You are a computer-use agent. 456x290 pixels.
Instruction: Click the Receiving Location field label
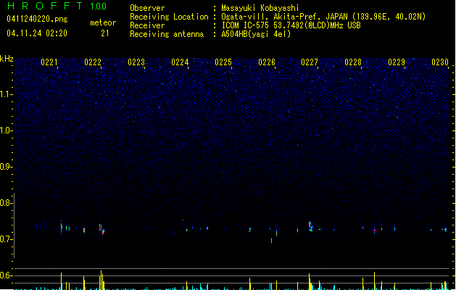tap(169, 17)
